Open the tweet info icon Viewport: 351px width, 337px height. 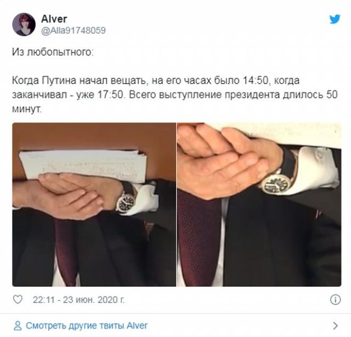tap(335, 299)
